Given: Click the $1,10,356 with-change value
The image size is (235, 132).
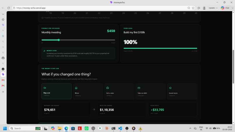Looking at the screenshot, I should [x=107, y=110].
